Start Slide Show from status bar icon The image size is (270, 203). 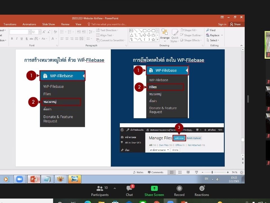click(197, 172)
